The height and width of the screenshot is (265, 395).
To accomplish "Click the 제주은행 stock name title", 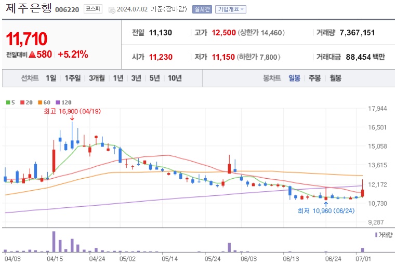I will click(29, 8).
